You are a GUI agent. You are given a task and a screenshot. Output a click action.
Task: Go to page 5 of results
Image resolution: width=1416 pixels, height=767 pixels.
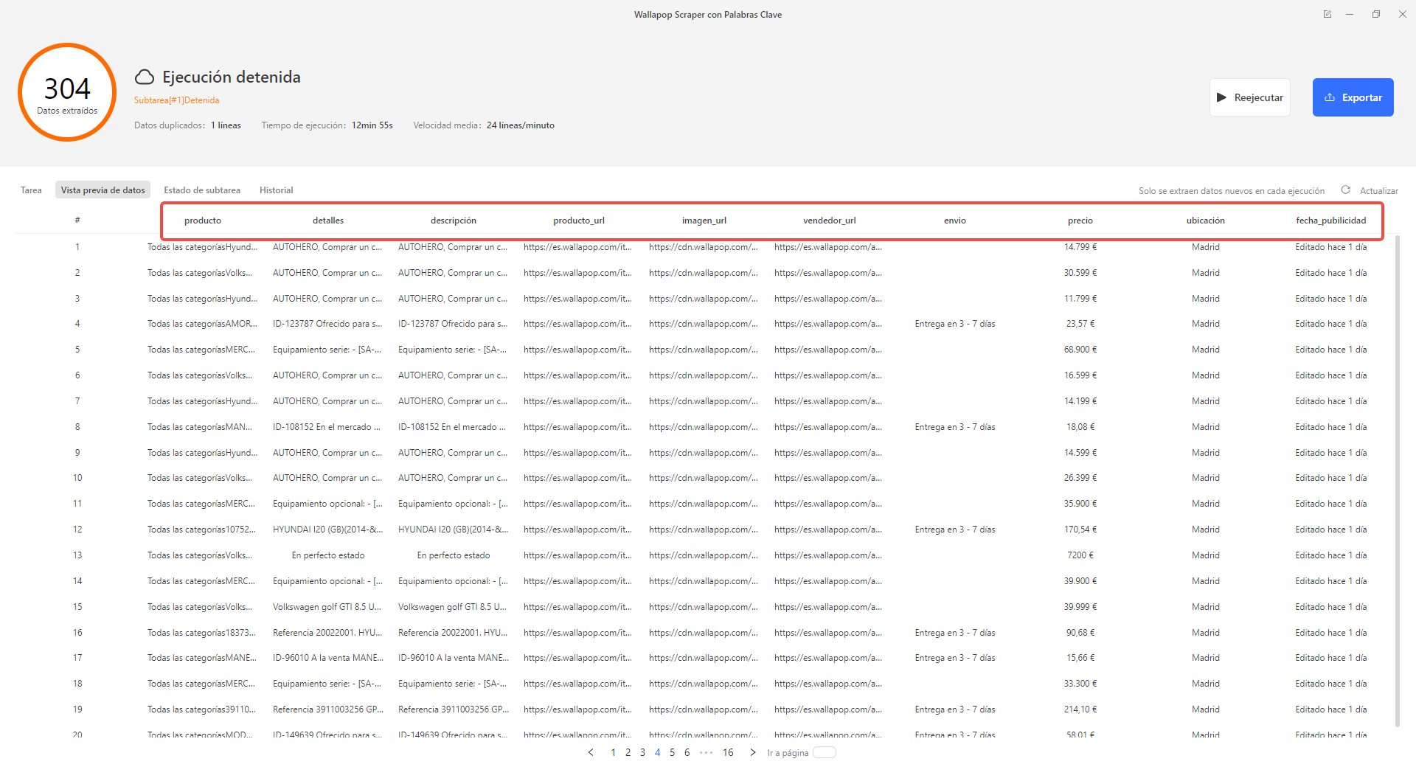(672, 752)
